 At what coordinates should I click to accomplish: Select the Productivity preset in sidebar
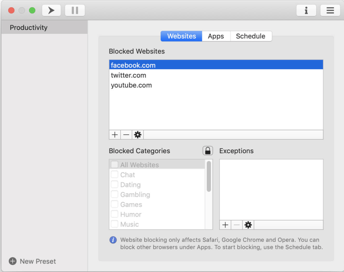coord(44,28)
